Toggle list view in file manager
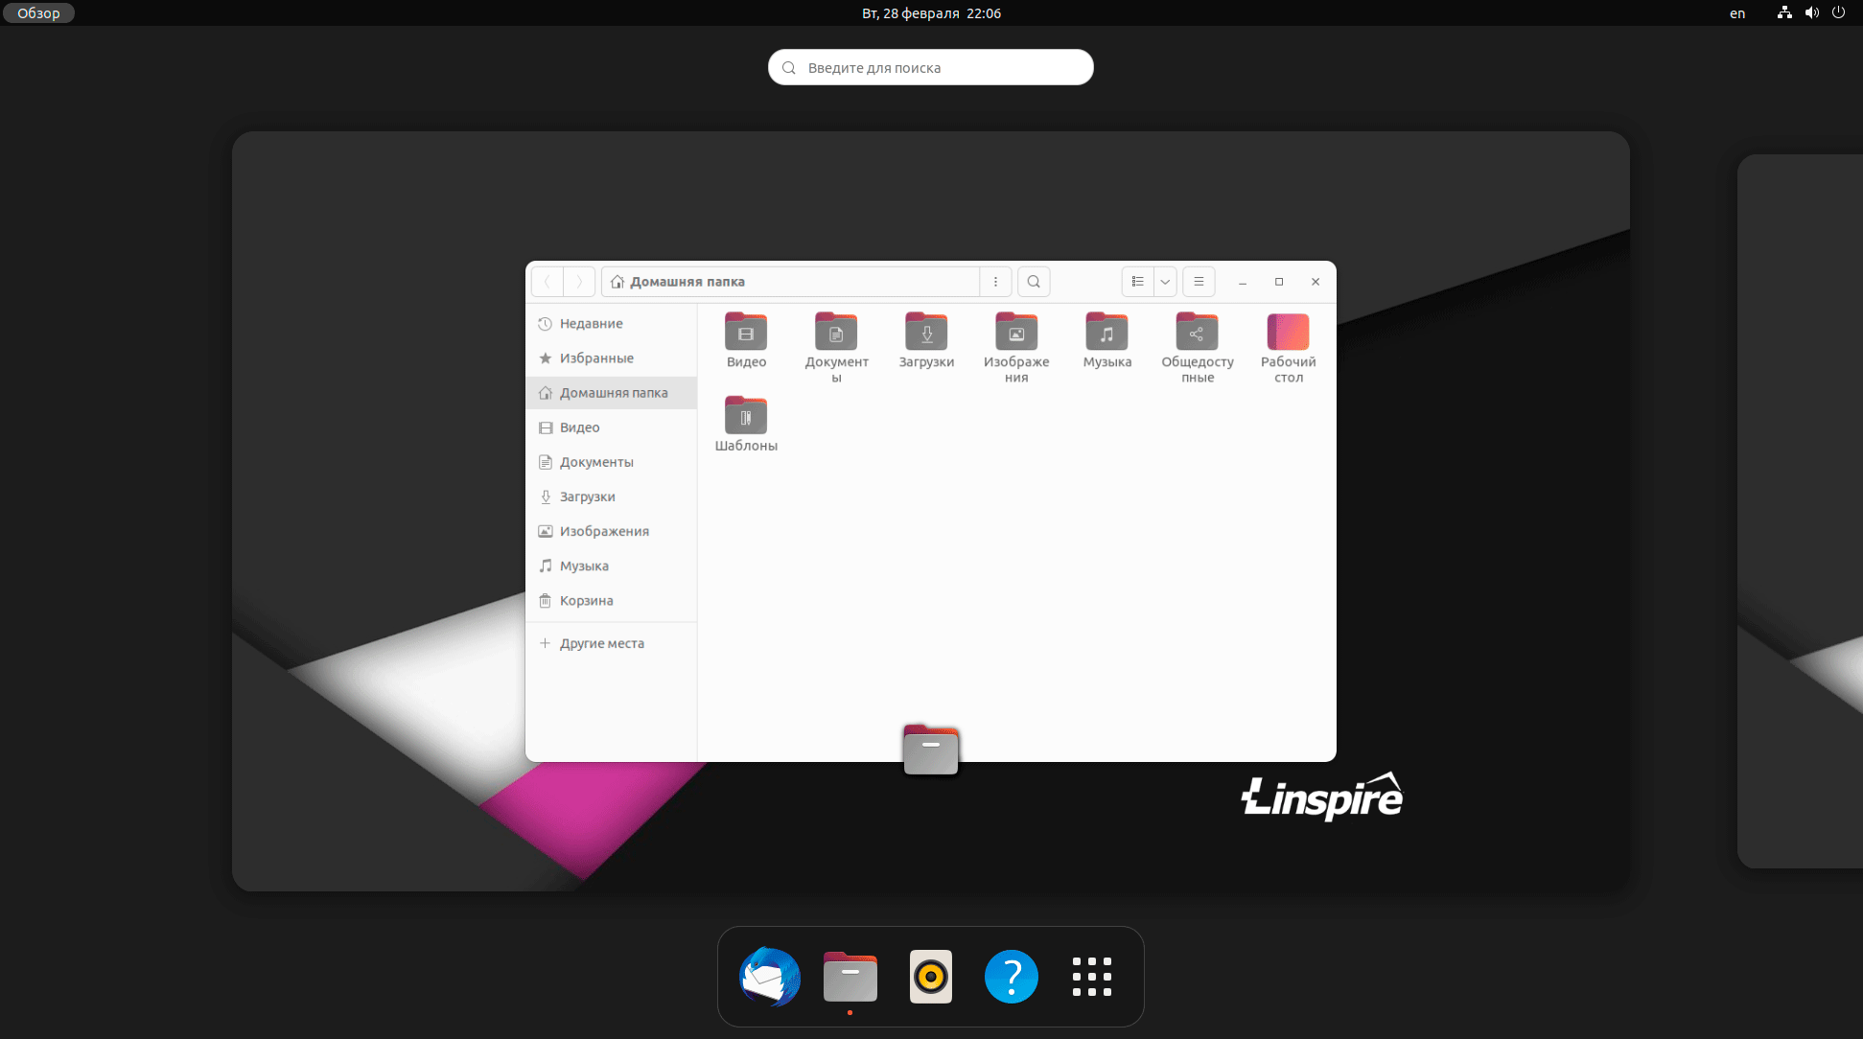The height and width of the screenshot is (1039, 1863). [1137, 282]
